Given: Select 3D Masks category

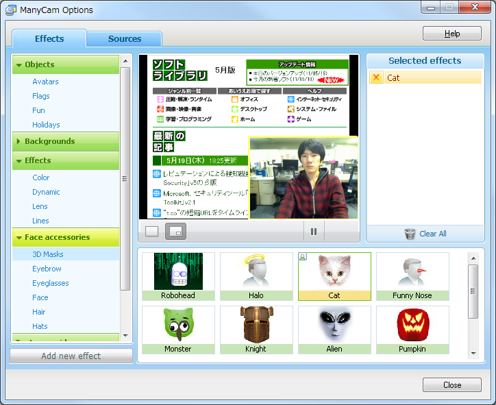Looking at the screenshot, I should (66, 254).
